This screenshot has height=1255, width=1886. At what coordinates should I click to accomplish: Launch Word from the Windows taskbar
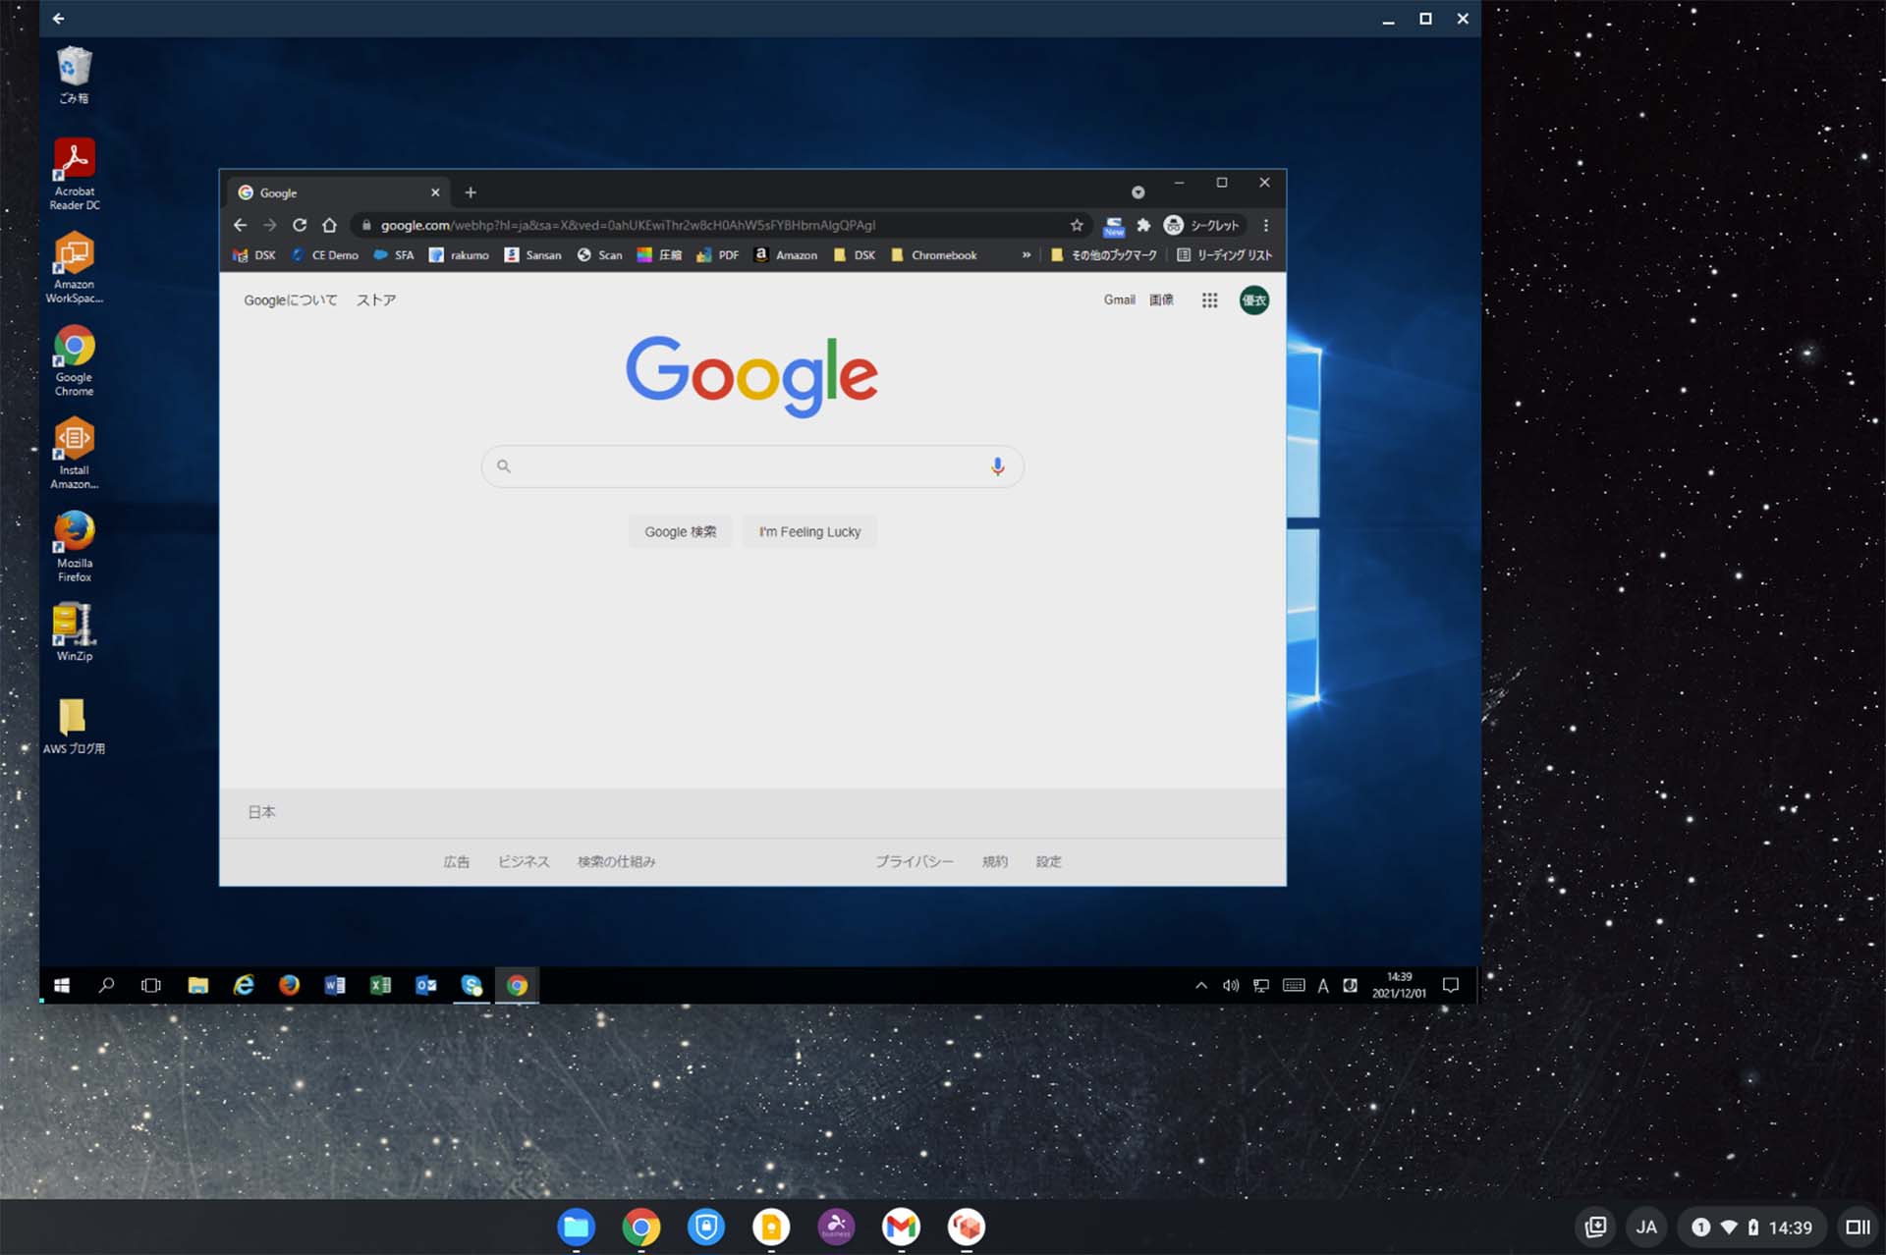click(335, 985)
